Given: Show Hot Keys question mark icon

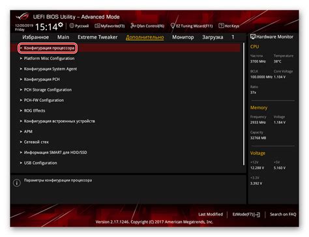Looking at the screenshot, I should (221, 25).
